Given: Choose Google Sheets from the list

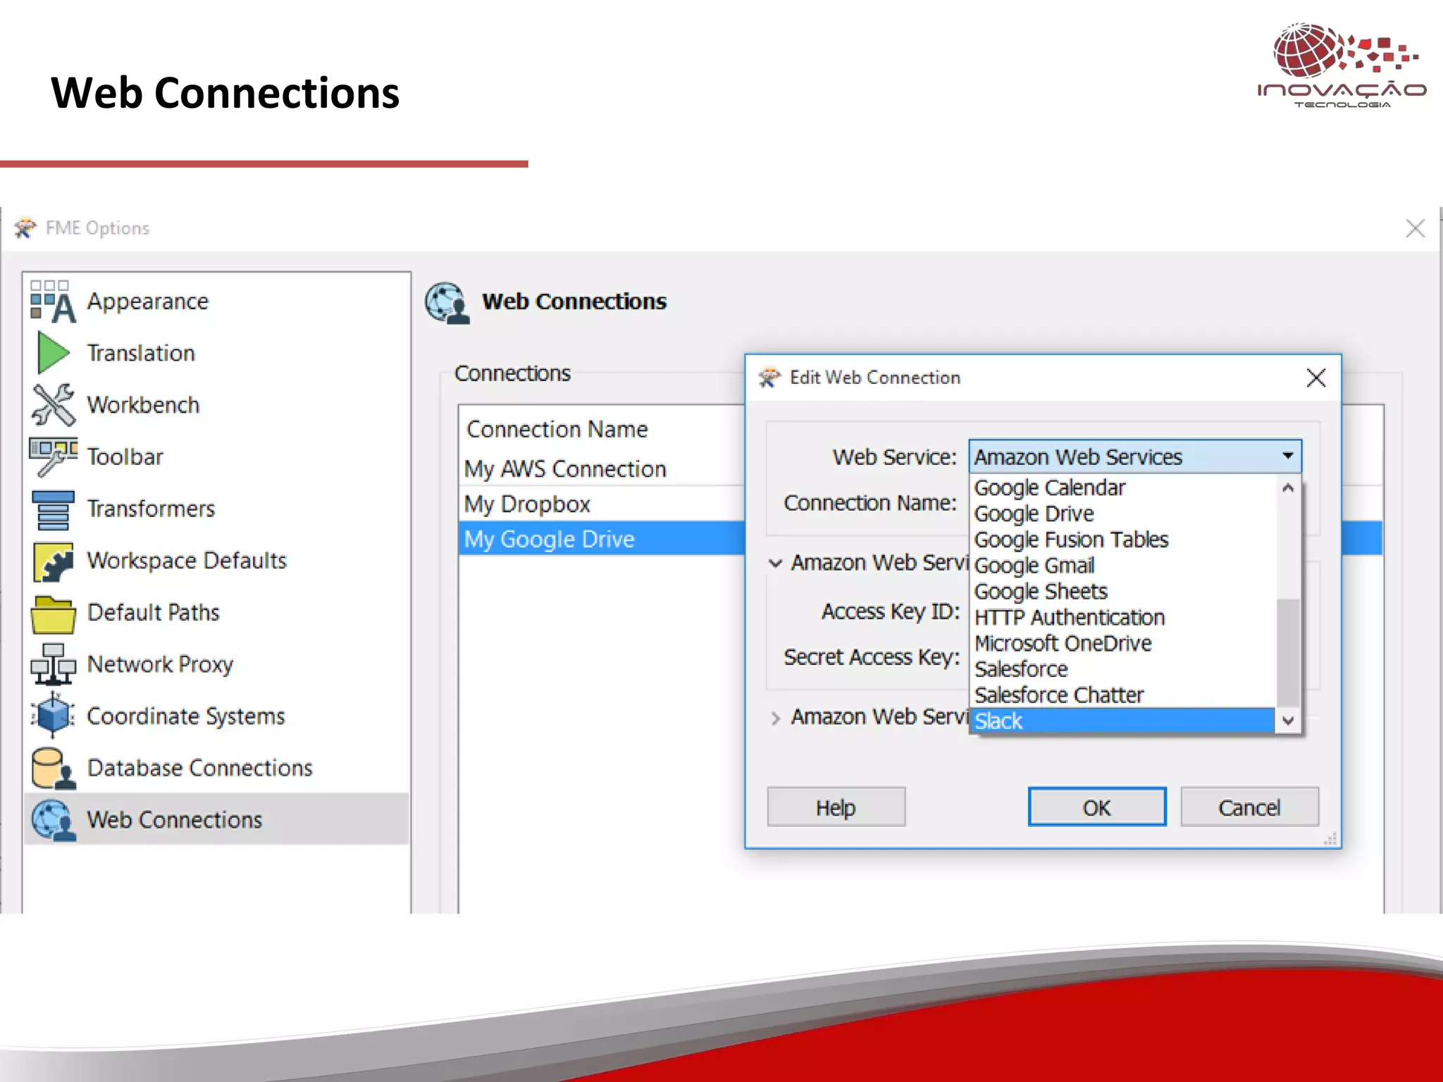Looking at the screenshot, I should click(x=1123, y=592).
